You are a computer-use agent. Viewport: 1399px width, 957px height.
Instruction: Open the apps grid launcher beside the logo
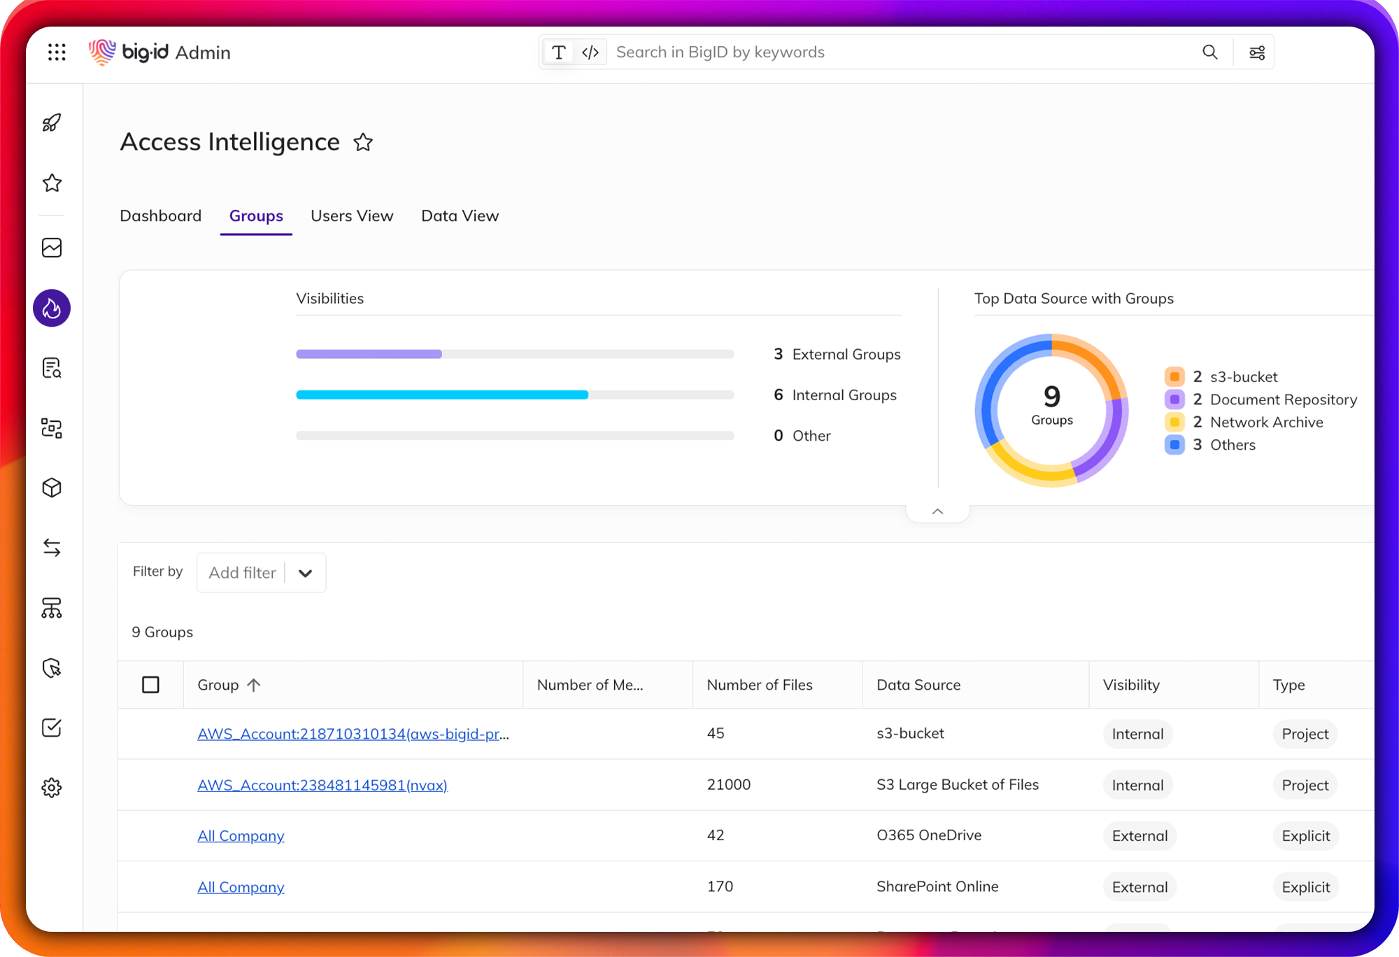(x=57, y=52)
